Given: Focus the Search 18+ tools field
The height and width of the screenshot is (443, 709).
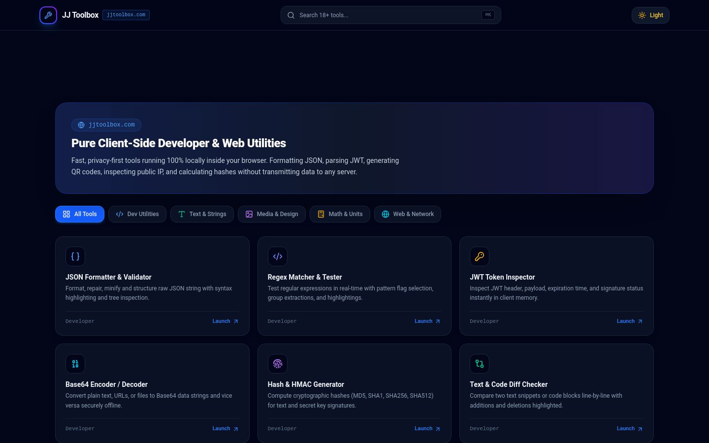Looking at the screenshot, I should [x=391, y=15].
